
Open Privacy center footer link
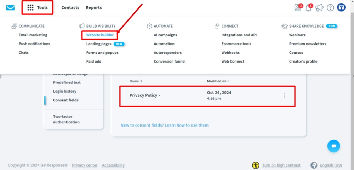85,165
